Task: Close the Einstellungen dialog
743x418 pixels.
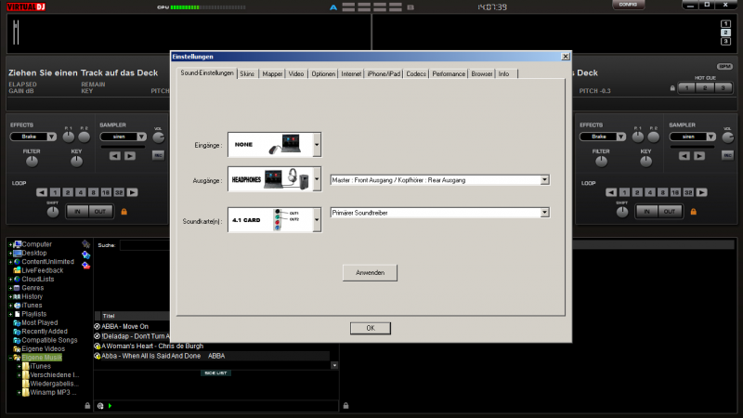Action: pyautogui.click(x=566, y=57)
